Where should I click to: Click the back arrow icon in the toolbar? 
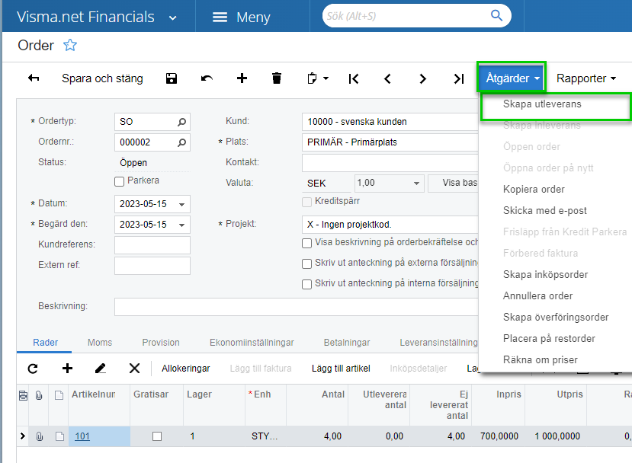click(x=34, y=78)
